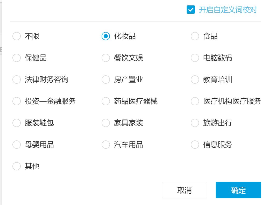
Task: Pick the 汽车用品 category
Action: [x=105, y=145]
